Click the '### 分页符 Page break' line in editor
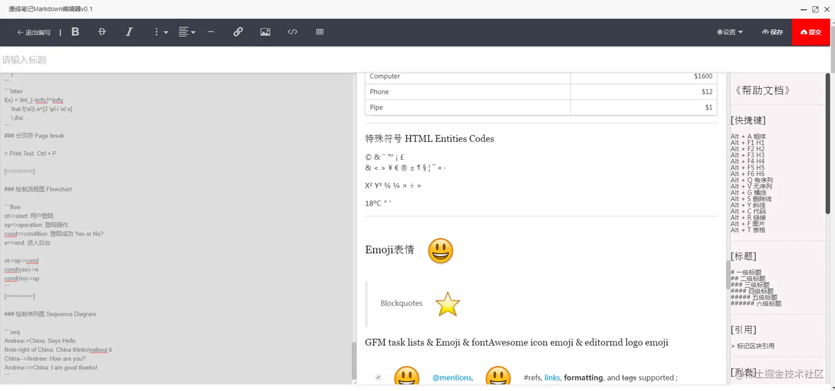Viewport: 835px width, 391px height. [x=34, y=136]
